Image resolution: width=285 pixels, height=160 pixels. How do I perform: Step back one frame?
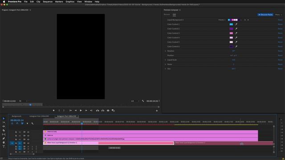point(76,111)
